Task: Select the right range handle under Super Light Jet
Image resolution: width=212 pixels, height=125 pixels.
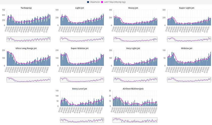Action: pyautogui.click(x=211, y=39)
